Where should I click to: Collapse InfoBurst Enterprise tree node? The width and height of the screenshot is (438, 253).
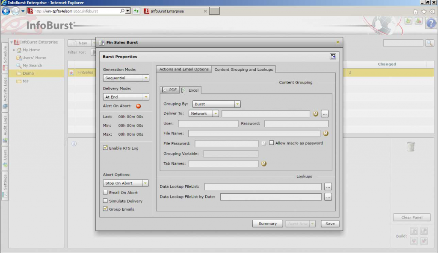click(x=12, y=42)
